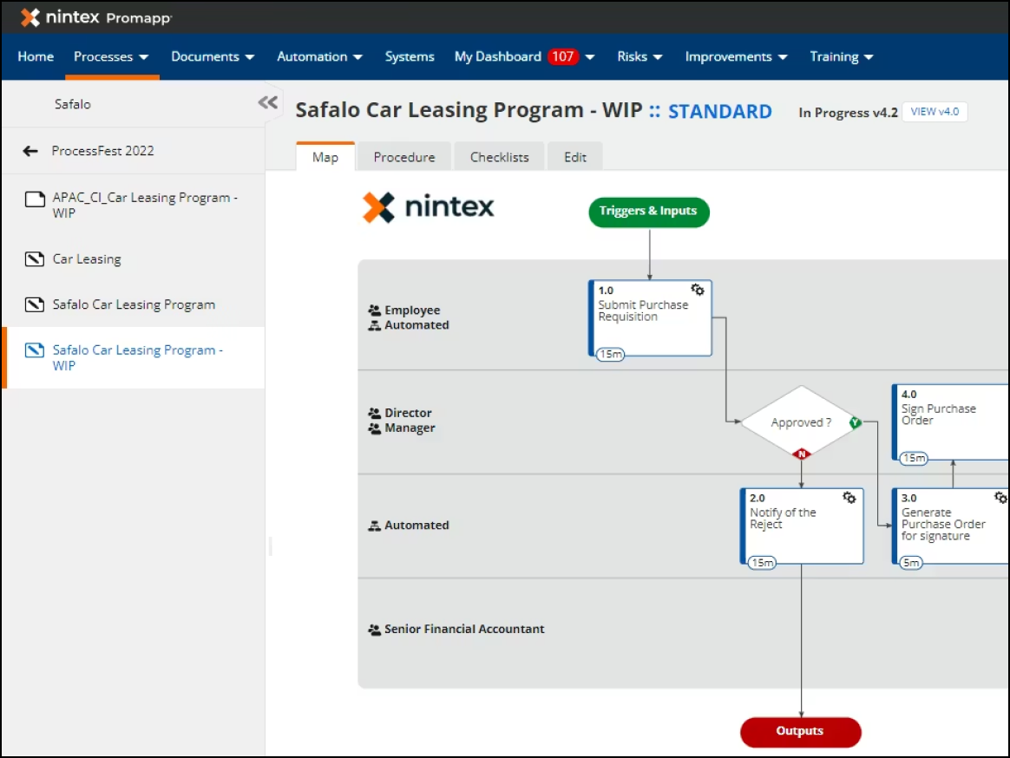
Task: Switch to the Map tab
Action: [325, 157]
